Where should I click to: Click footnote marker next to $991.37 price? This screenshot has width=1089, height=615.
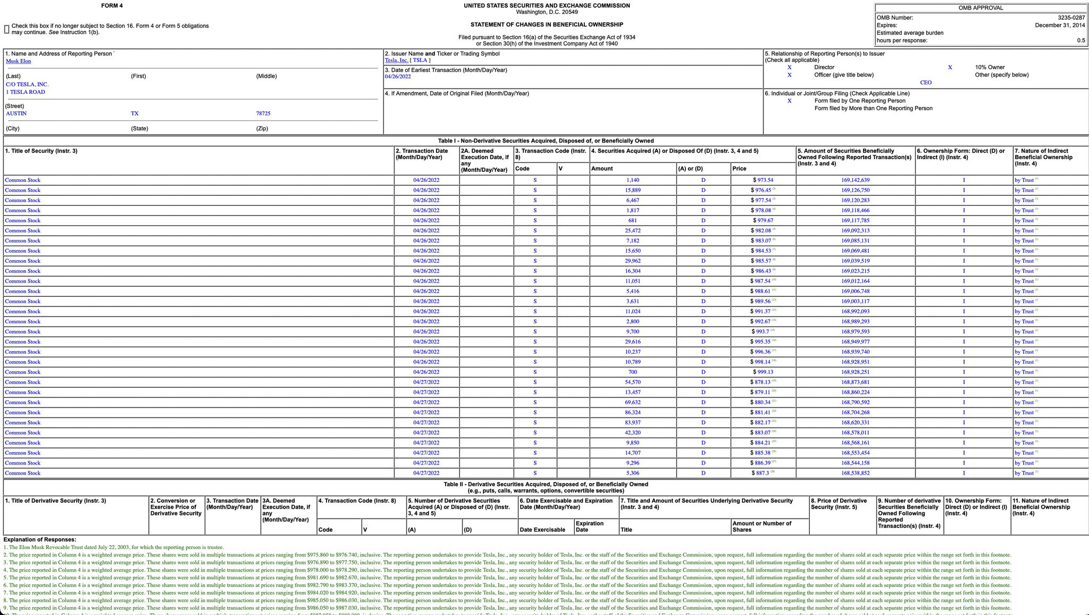[774, 311]
